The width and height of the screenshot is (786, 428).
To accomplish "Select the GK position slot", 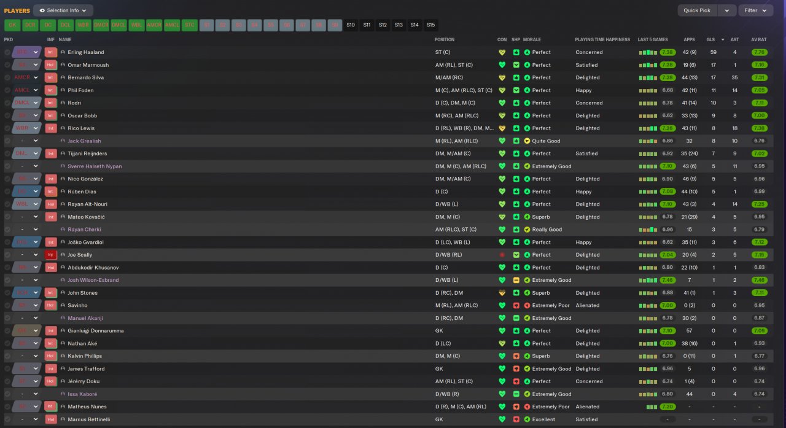I will click(12, 25).
